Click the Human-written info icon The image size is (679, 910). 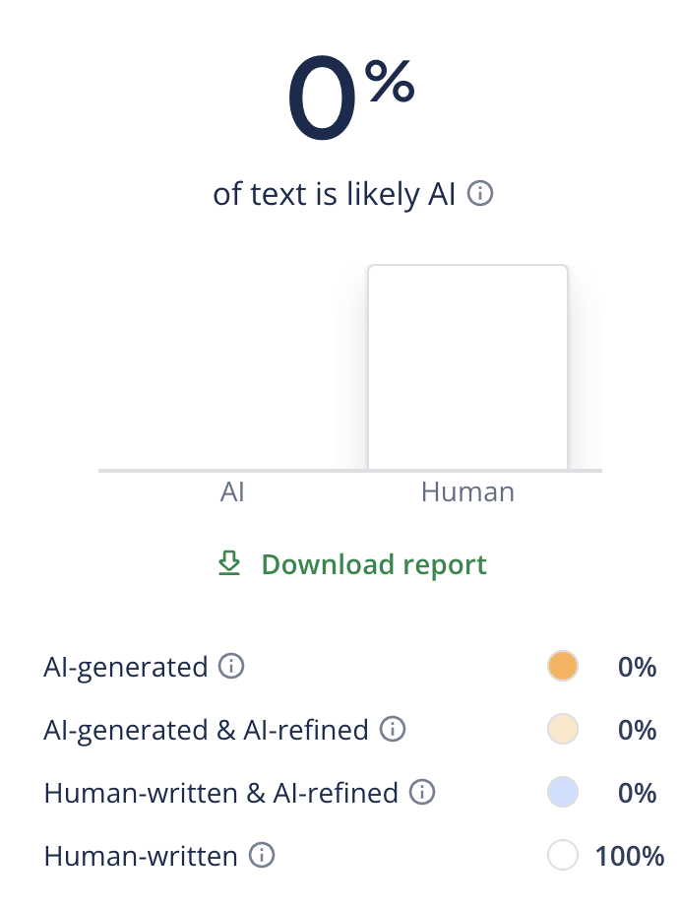[261, 856]
